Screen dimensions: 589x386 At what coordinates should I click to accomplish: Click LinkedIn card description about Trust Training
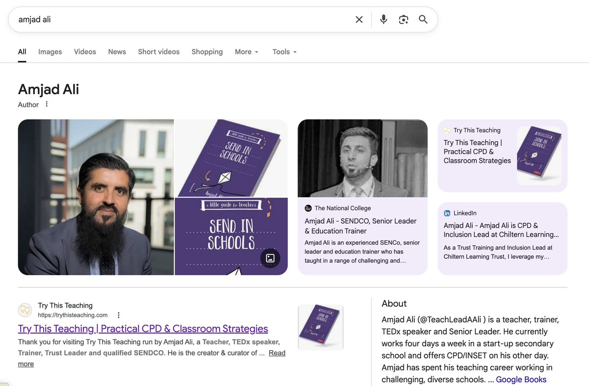click(x=498, y=252)
